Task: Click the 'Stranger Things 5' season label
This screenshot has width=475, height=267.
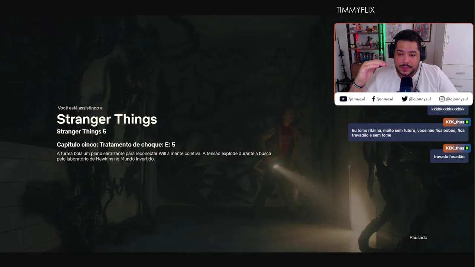Action: coord(81,132)
